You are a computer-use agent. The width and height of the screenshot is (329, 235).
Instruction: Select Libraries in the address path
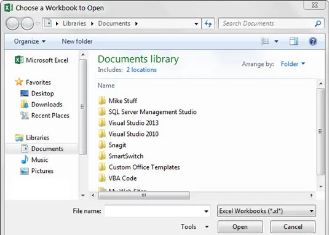click(x=74, y=23)
